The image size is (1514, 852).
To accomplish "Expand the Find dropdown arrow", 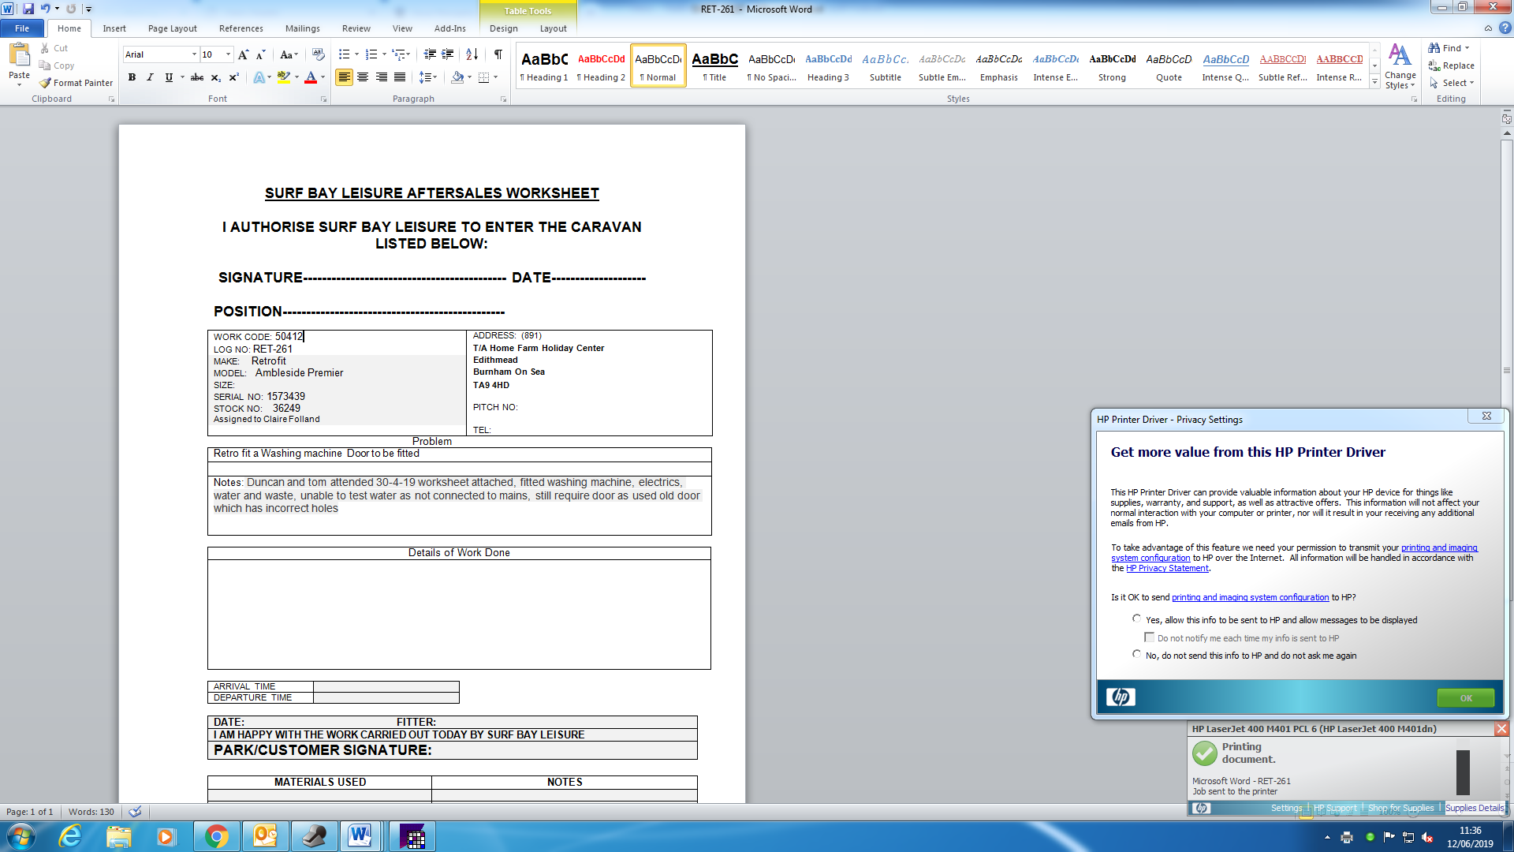I will point(1467,48).
